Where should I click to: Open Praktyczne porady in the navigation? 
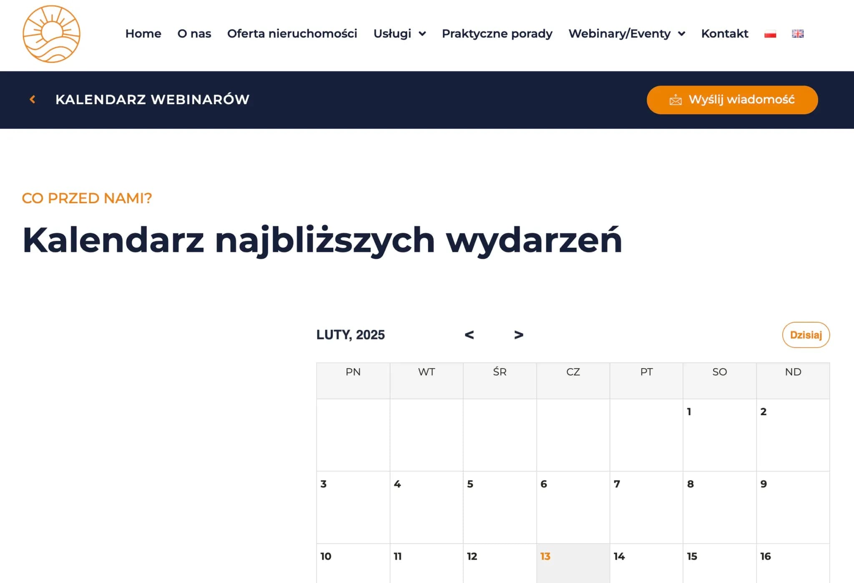[497, 33]
